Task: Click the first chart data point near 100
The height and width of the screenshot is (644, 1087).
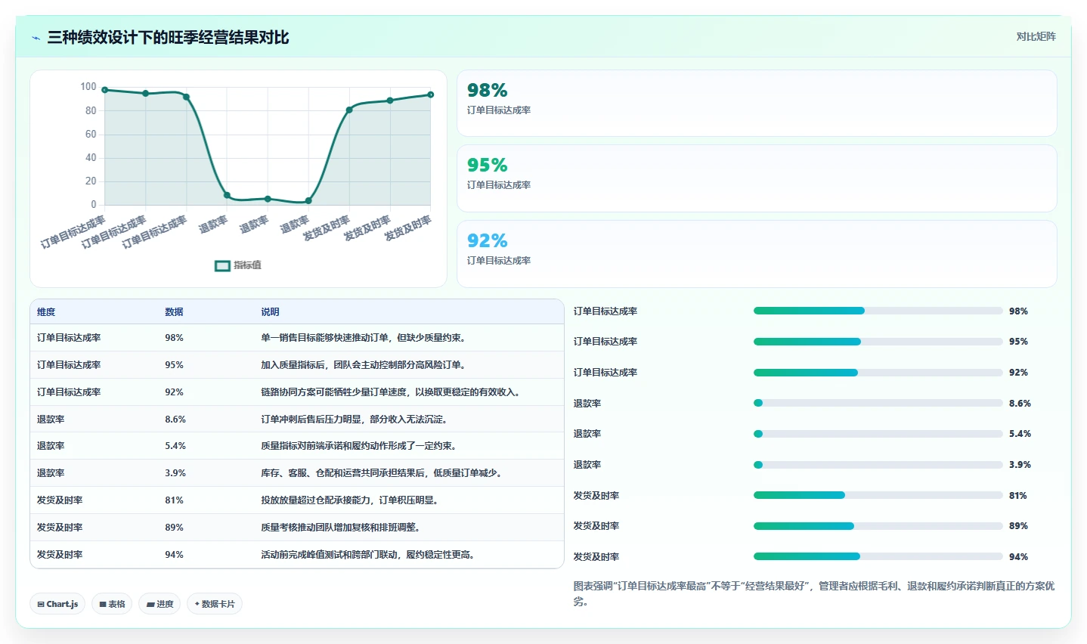Action: tap(105, 90)
